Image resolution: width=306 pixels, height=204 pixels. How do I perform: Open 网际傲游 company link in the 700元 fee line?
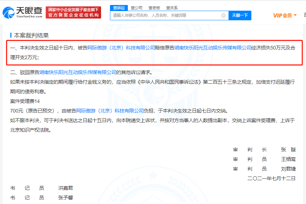pyautogui.click(x=110, y=111)
